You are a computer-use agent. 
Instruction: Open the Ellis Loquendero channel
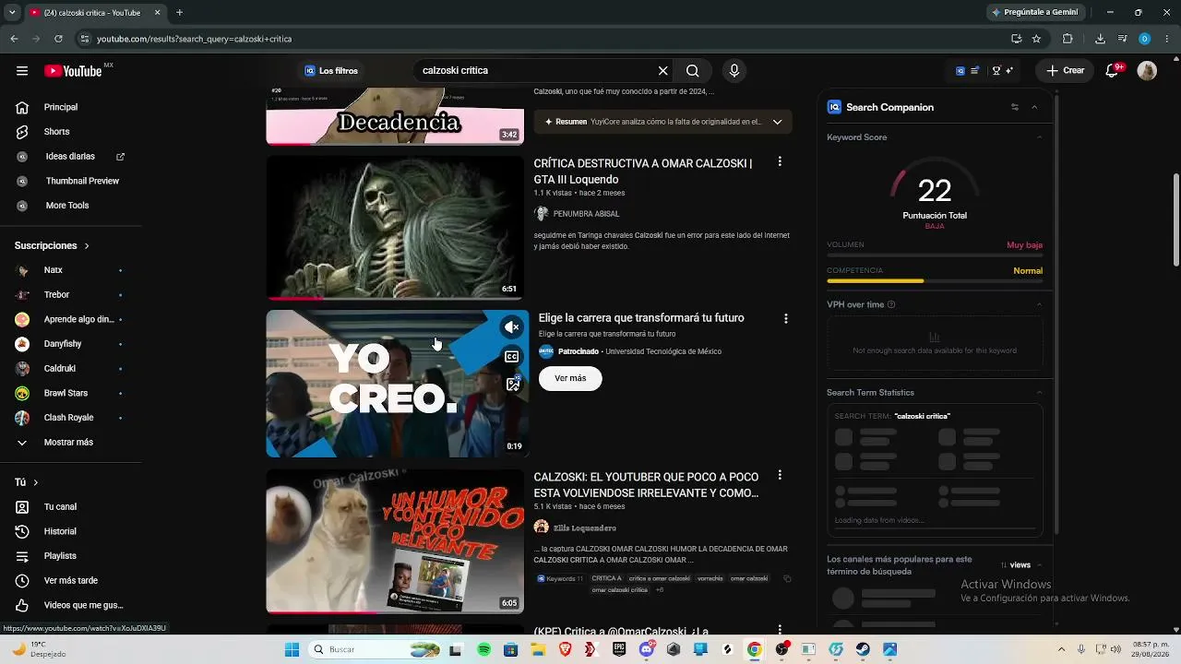click(585, 528)
